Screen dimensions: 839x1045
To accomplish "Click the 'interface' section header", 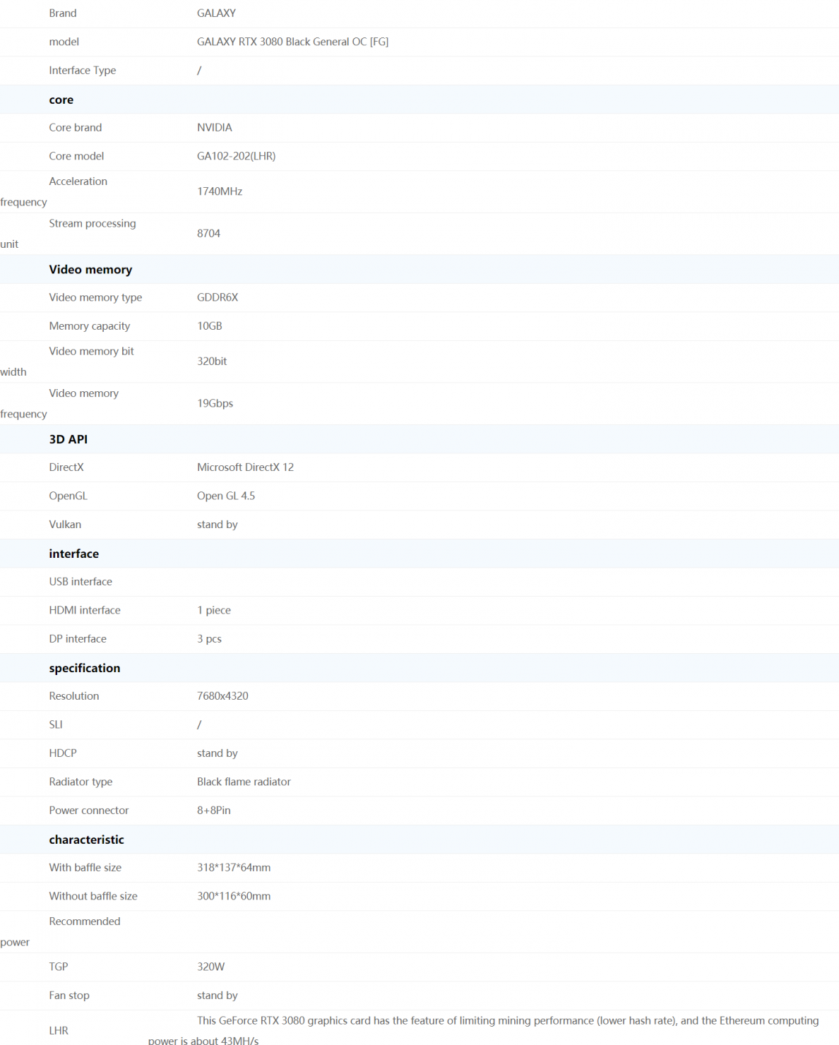I will pyautogui.click(x=74, y=554).
